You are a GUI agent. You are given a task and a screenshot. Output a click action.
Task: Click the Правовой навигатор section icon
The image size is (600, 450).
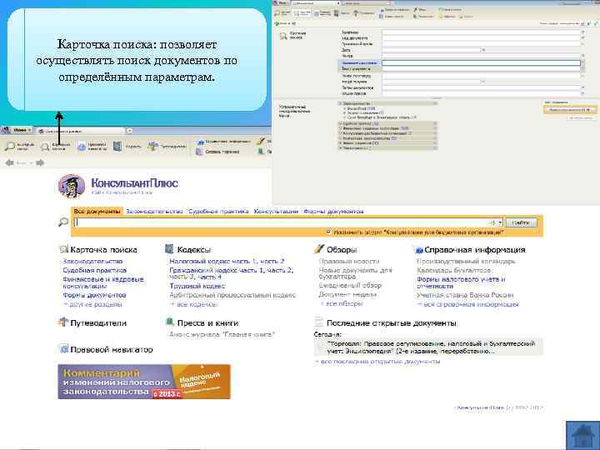click(63, 348)
